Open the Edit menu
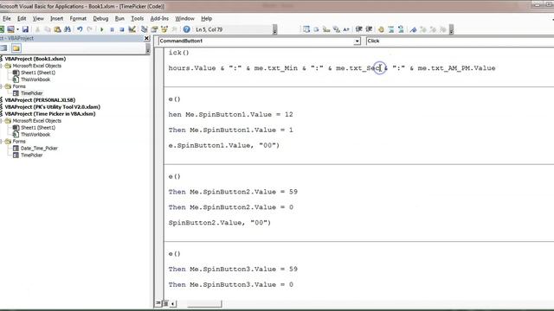 [22, 18]
